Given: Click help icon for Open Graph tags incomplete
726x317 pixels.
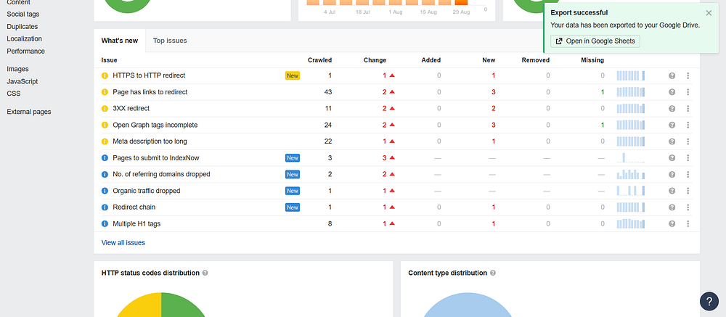Looking at the screenshot, I should (x=672, y=125).
